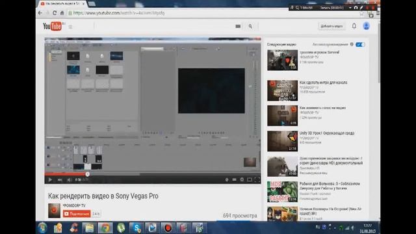
Task: Click the address bar URL youtube.com
Action: pos(119,13)
